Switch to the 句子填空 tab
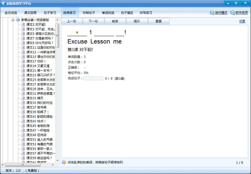The height and width of the screenshot is (174, 251). (127, 13)
